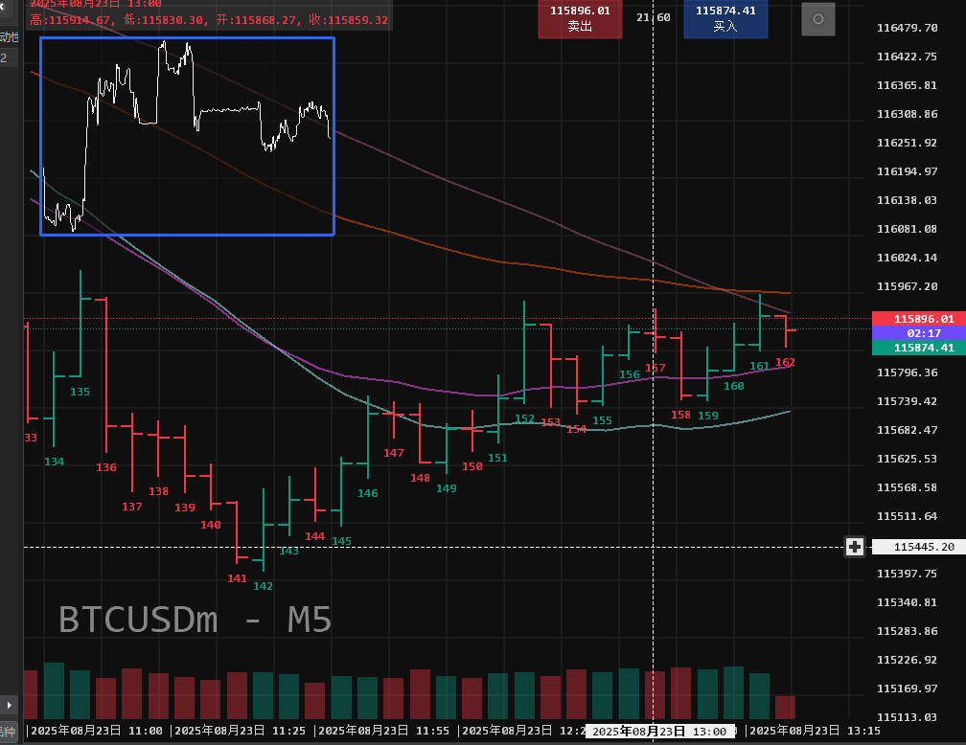This screenshot has width=966, height=745.
Task: Click candle number 142 label
Action: [263, 586]
